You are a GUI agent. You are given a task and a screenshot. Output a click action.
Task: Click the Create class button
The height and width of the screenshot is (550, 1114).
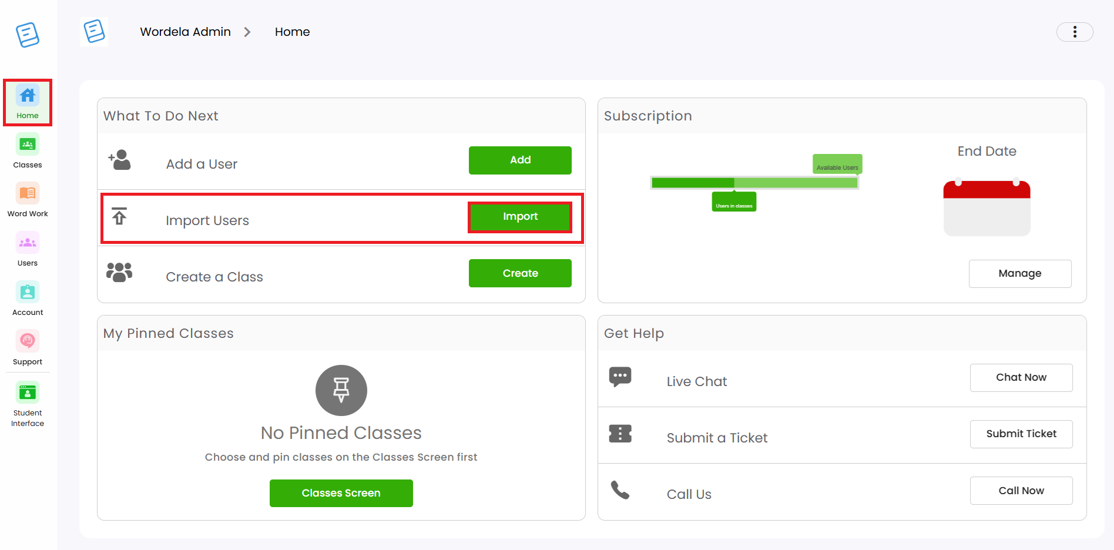click(x=520, y=273)
